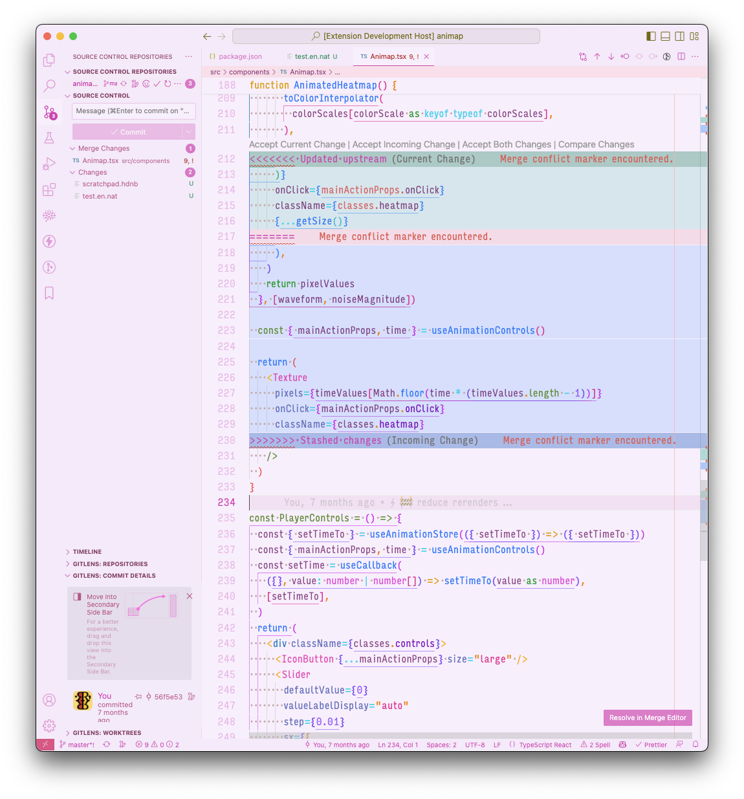This screenshot has width=744, height=799.
Task: Open editor More Actions ellipsis
Action: point(695,56)
